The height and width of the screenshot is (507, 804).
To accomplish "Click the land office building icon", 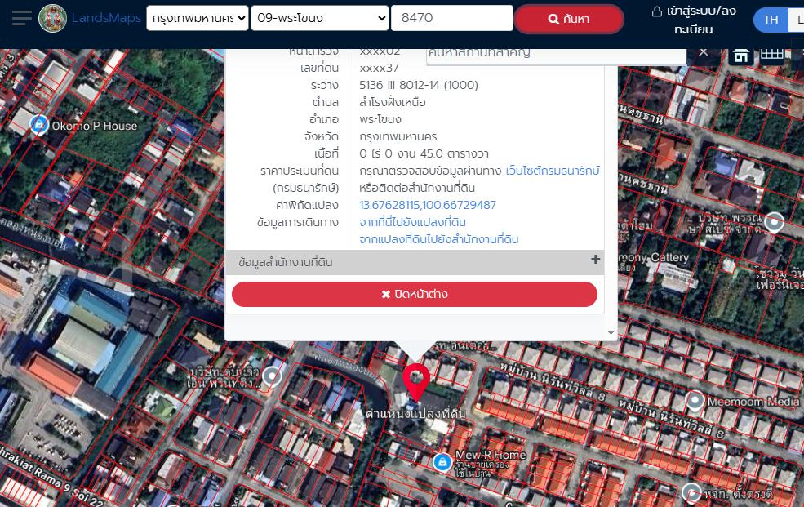I will [740, 55].
